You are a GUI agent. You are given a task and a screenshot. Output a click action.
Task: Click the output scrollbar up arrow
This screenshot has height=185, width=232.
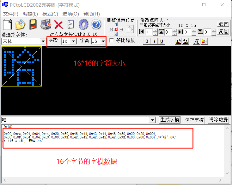(x=227, y=128)
